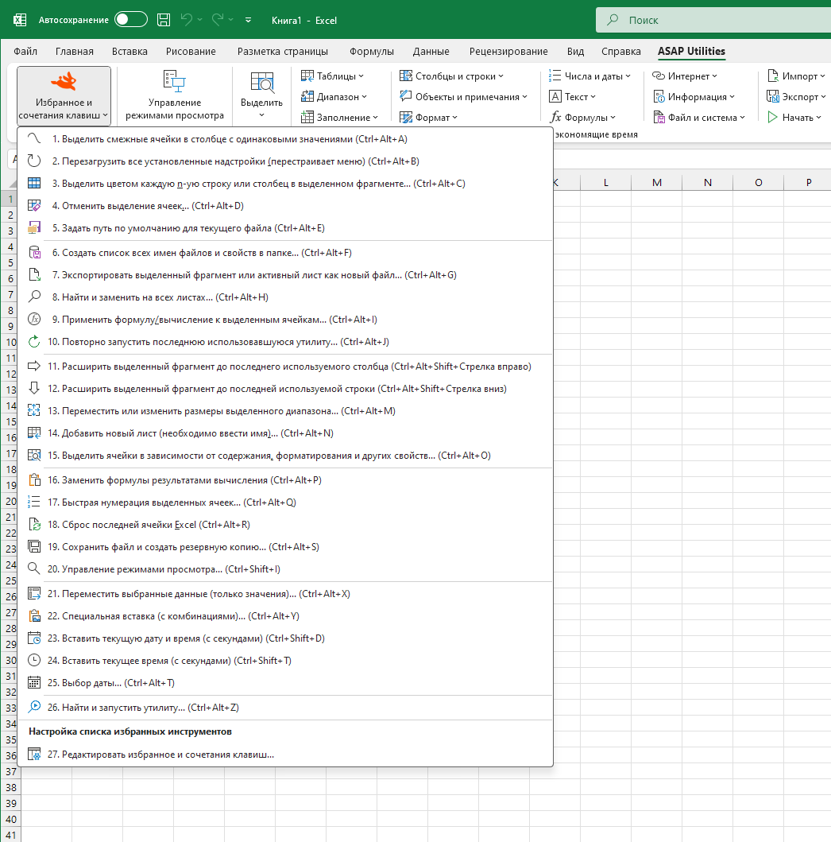The image size is (831, 842).
Task: Click icon for item 6 Создать список файлов
Action: click(34, 252)
